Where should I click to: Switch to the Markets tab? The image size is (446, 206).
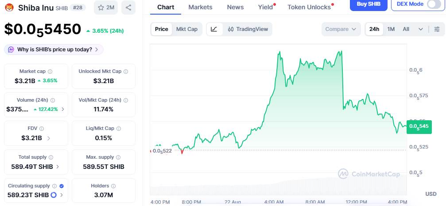pyautogui.click(x=200, y=7)
